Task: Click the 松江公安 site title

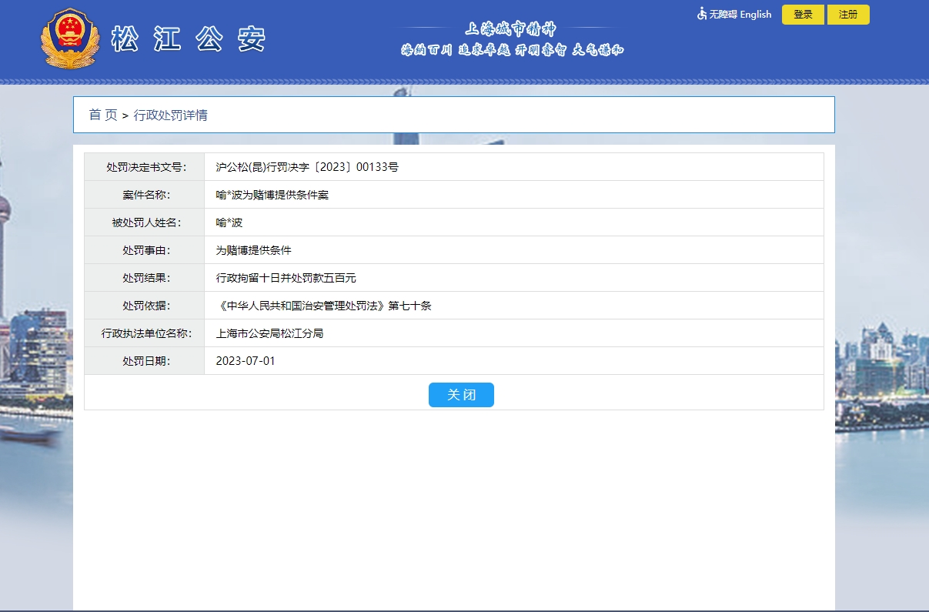Action: click(189, 39)
